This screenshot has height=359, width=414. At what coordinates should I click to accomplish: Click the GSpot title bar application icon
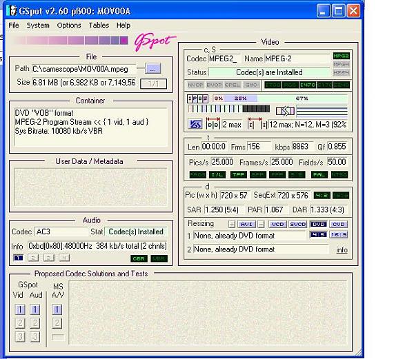click(12, 11)
